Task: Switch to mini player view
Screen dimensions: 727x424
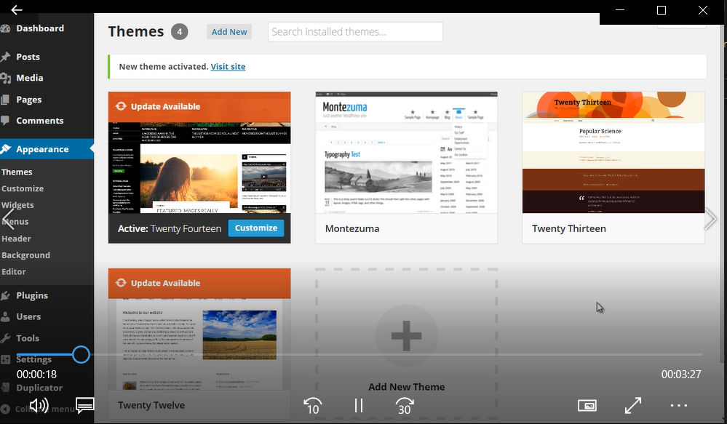Action: click(x=587, y=406)
